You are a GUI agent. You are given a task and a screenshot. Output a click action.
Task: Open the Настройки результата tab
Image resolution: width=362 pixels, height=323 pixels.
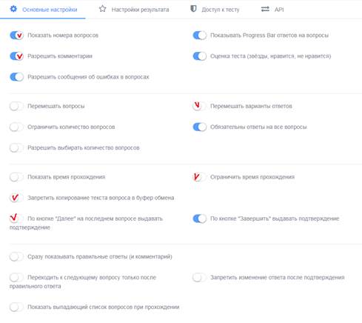point(134,10)
